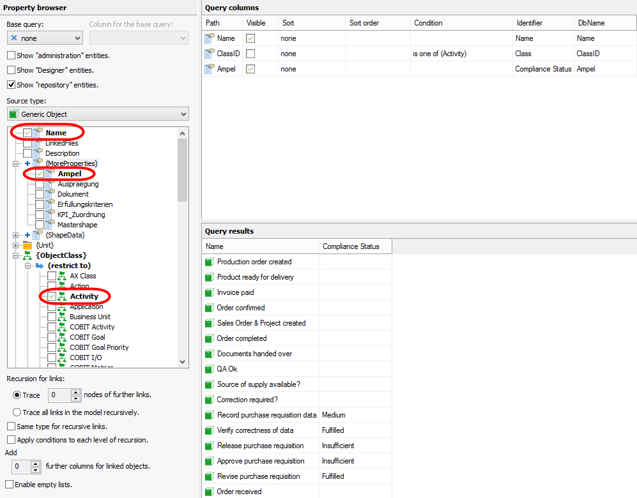Click green object icon for Sales Order & Project created
This screenshot has height=498, width=637.
pos(209,323)
